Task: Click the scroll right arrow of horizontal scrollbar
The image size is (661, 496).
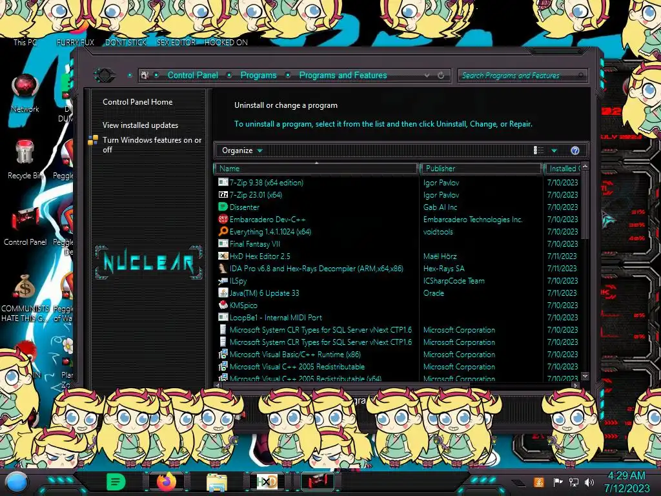Action: coord(575,385)
